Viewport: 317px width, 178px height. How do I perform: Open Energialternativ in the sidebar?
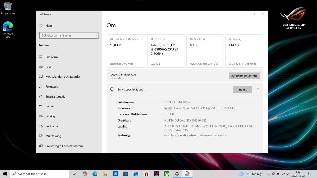pyautogui.click(x=55, y=97)
